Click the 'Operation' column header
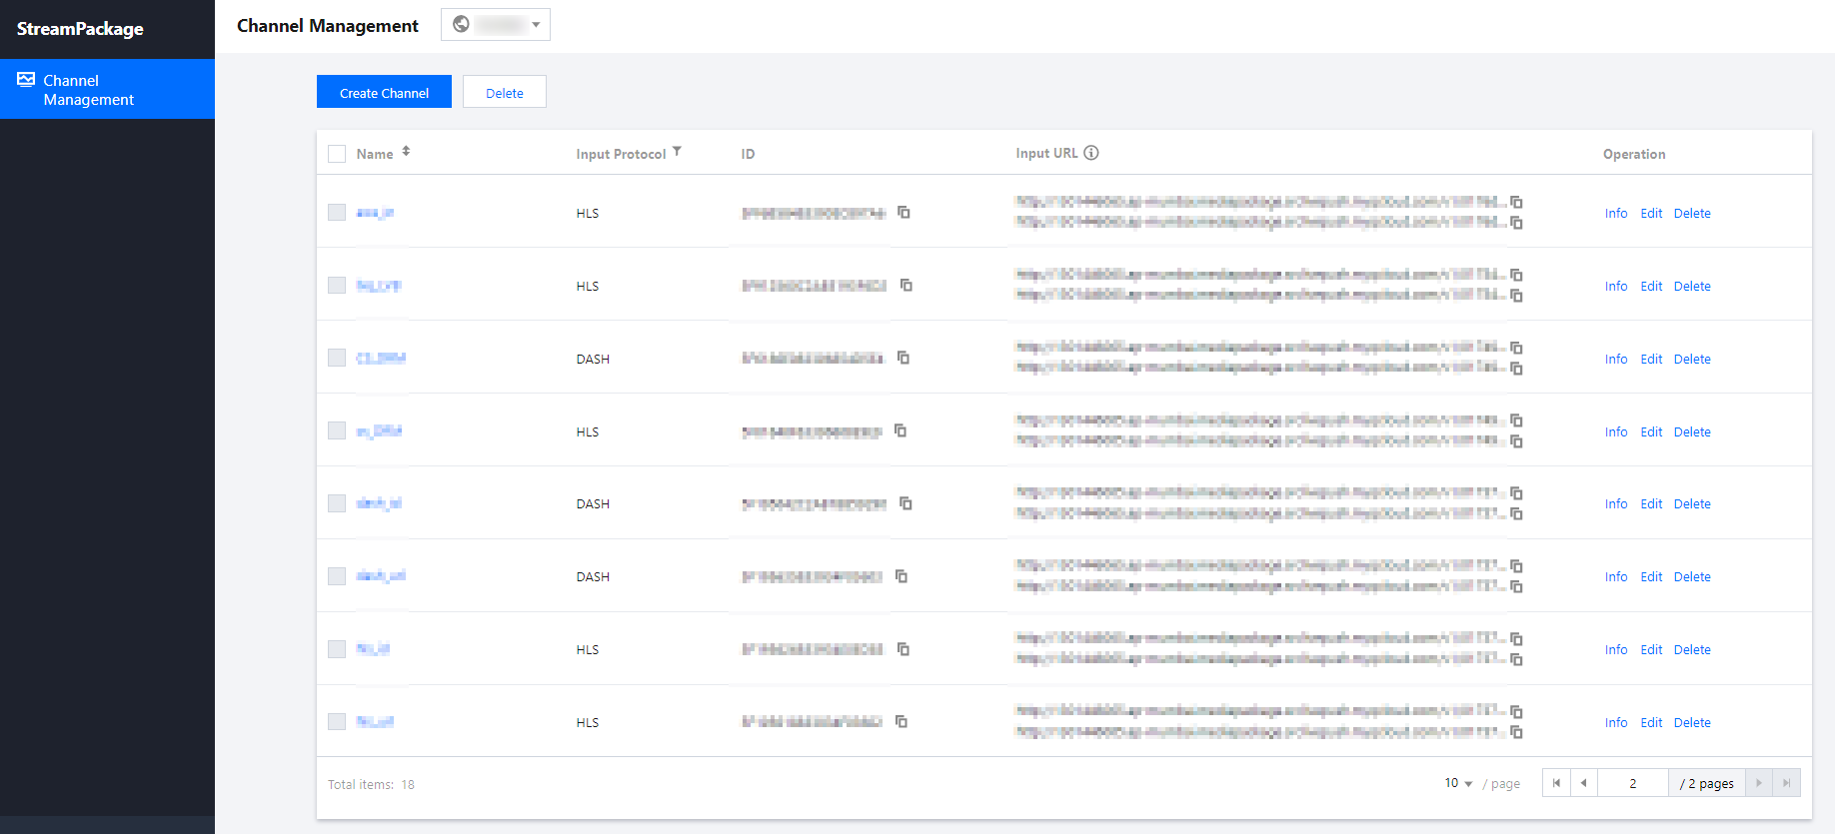 [1634, 154]
